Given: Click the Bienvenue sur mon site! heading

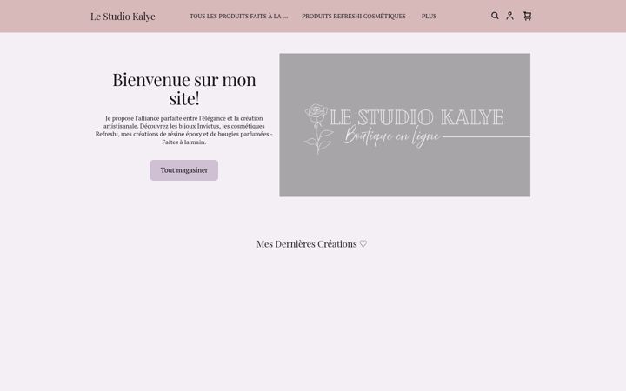Looking at the screenshot, I should coord(184,89).
